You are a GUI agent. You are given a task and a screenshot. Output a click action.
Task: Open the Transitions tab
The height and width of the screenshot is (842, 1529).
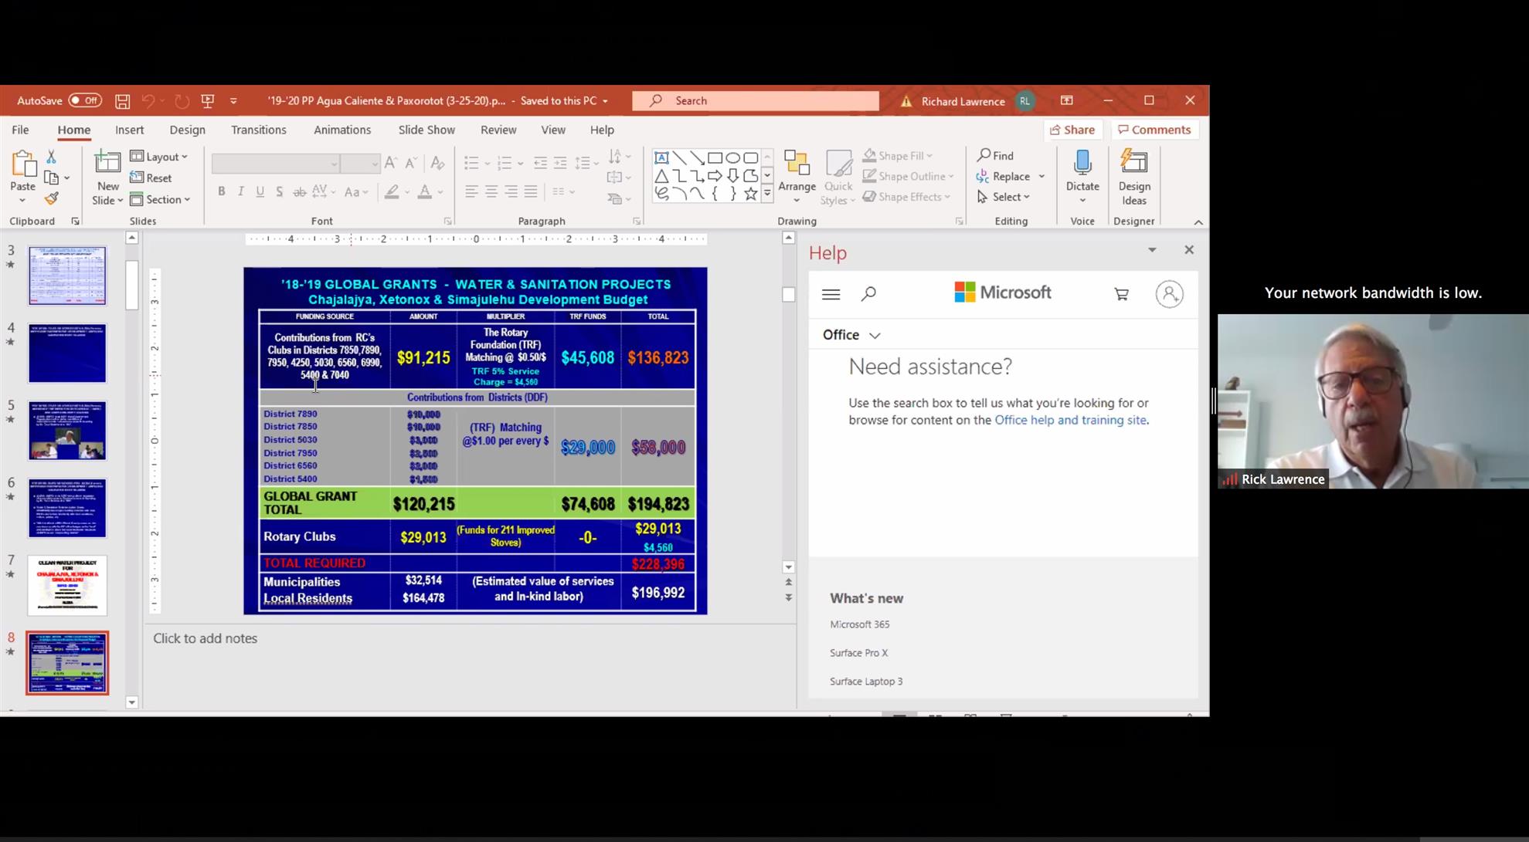click(x=258, y=130)
